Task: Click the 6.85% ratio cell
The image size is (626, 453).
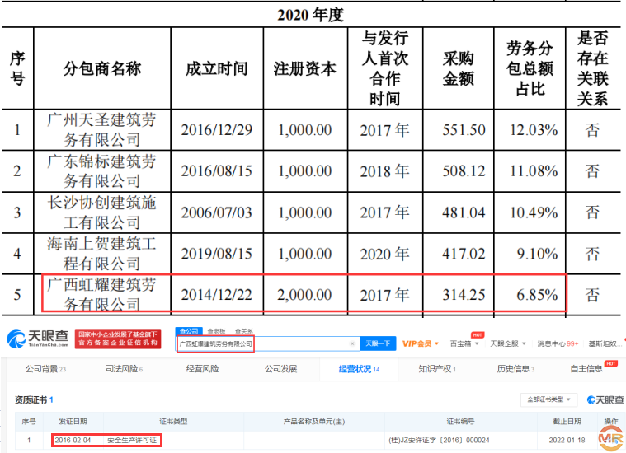Action: coord(537,295)
